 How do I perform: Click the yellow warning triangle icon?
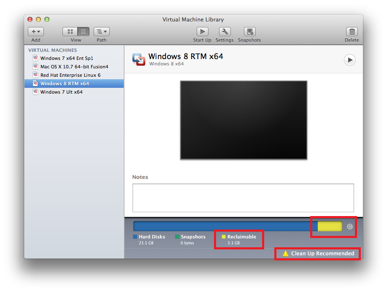pos(286,254)
